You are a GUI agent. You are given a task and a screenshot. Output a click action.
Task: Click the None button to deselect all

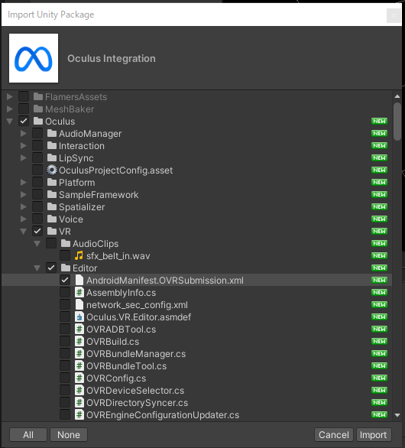click(69, 434)
